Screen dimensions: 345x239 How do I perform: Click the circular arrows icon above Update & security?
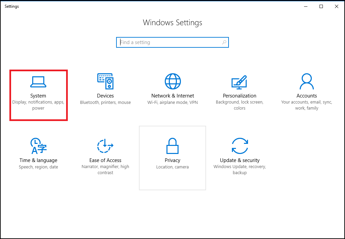[239, 146]
